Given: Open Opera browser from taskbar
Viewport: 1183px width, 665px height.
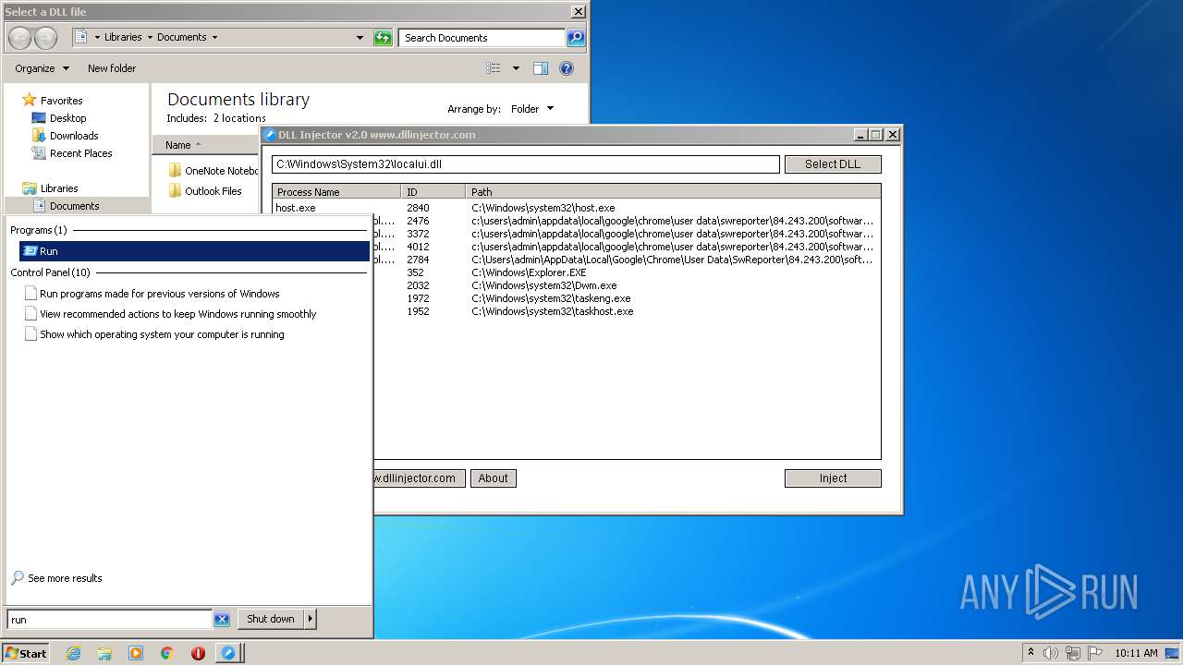Looking at the screenshot, I should (x=198, y=653).
